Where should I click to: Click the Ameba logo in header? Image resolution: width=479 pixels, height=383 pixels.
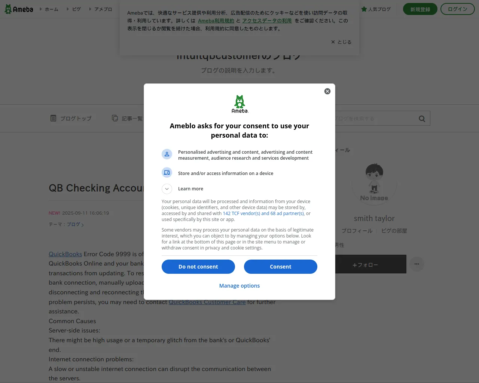(x=19, y=9)
